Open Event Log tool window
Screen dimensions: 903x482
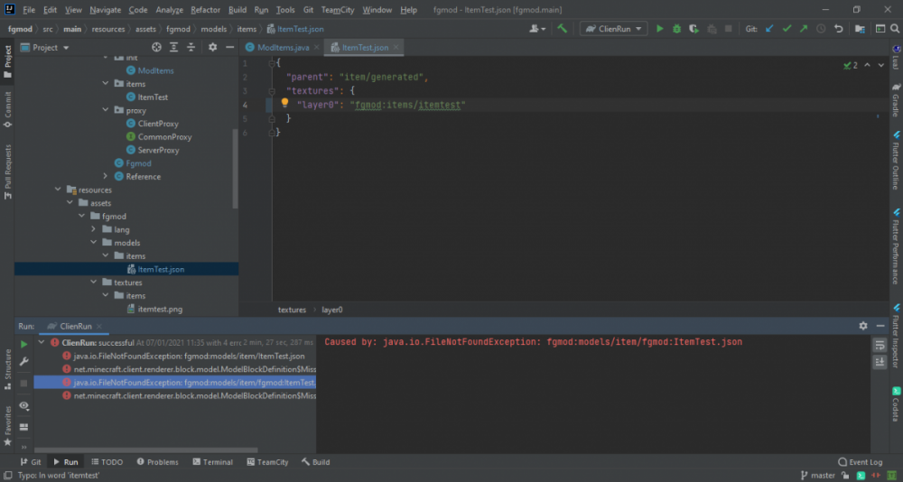(x=861, y=462)
